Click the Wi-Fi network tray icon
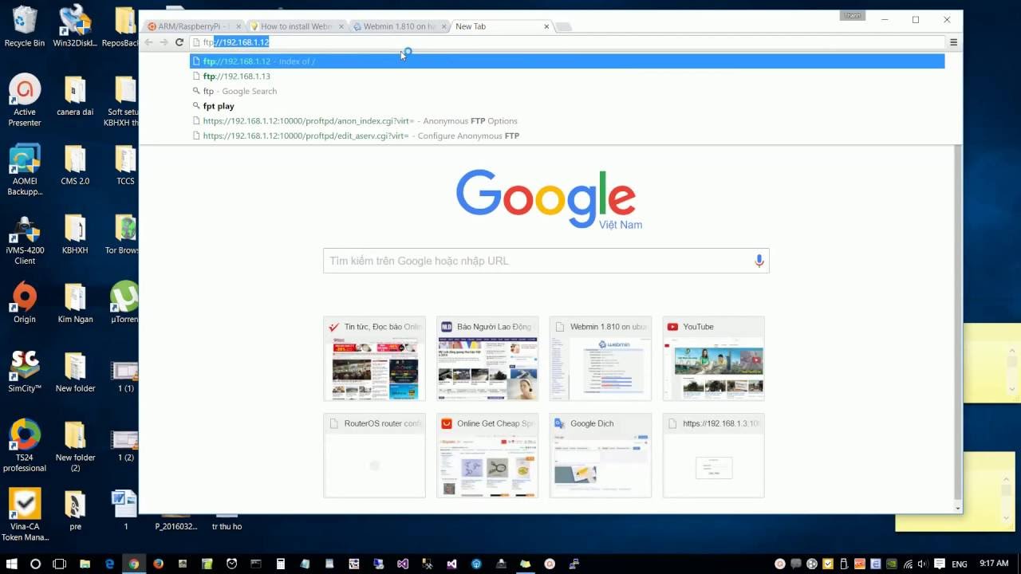 (907, 564)
